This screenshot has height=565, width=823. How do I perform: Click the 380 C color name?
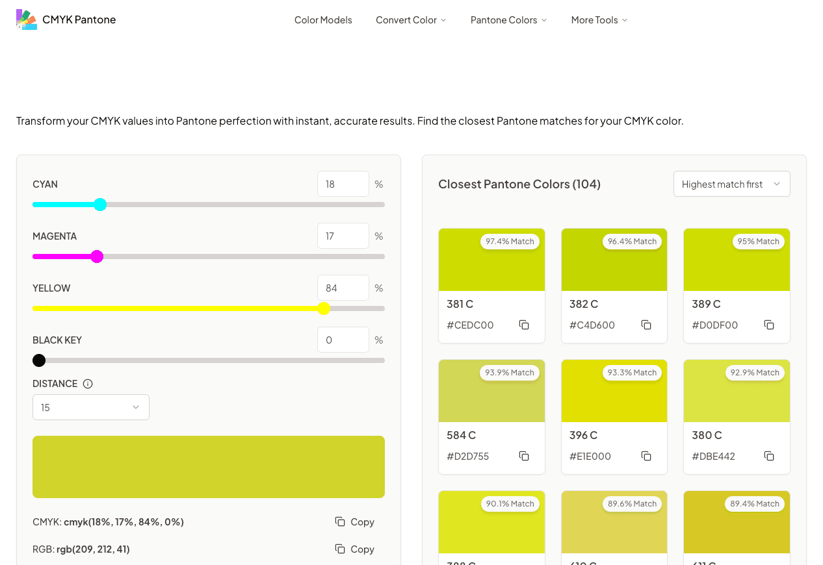[x=707, y=435]
